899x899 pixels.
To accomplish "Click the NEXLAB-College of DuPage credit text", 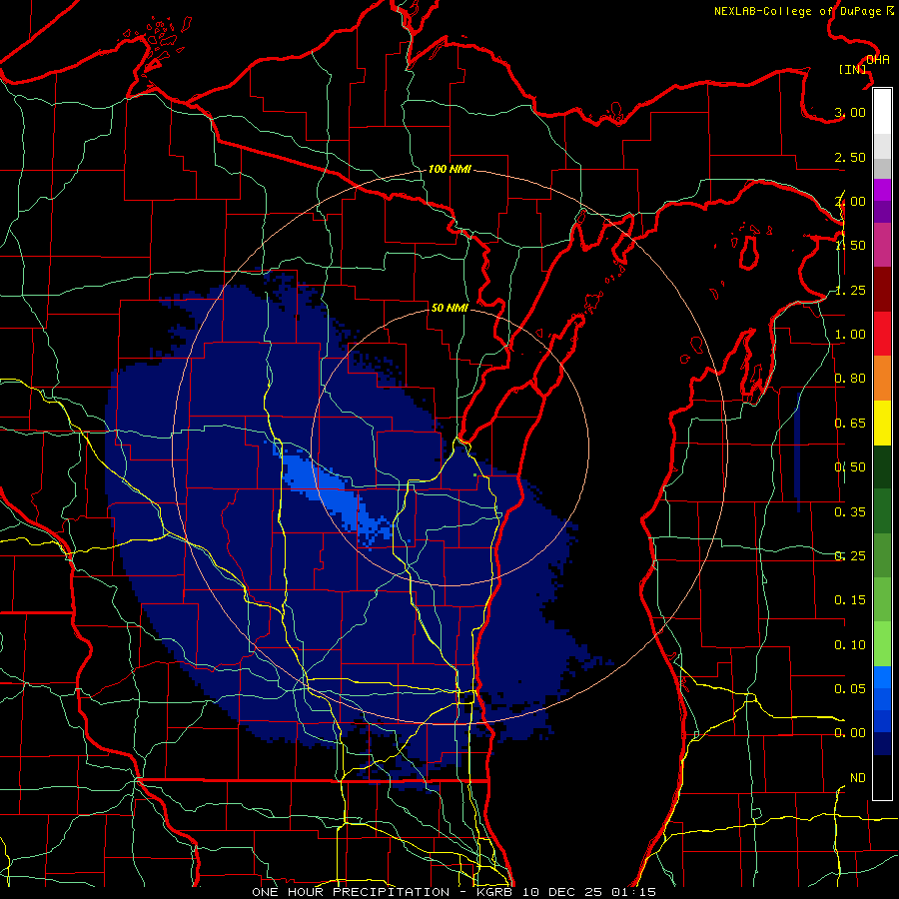I will click(803, 11).
